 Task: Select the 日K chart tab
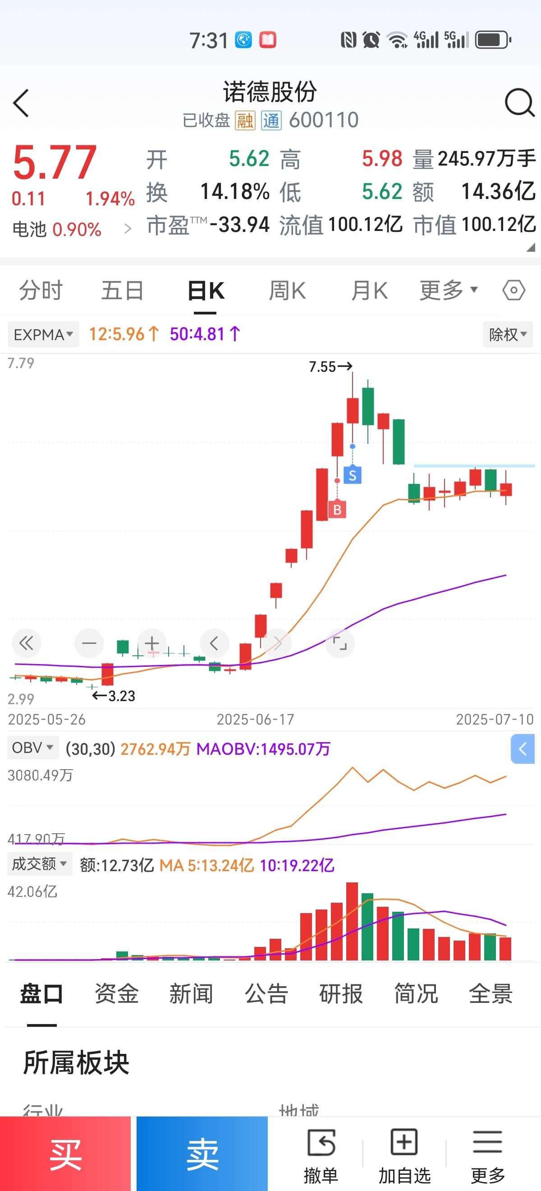click(206, 291)
